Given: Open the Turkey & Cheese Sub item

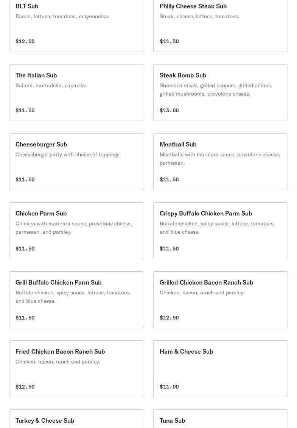Looking at the screenshot, I should (x=76, y=419).
